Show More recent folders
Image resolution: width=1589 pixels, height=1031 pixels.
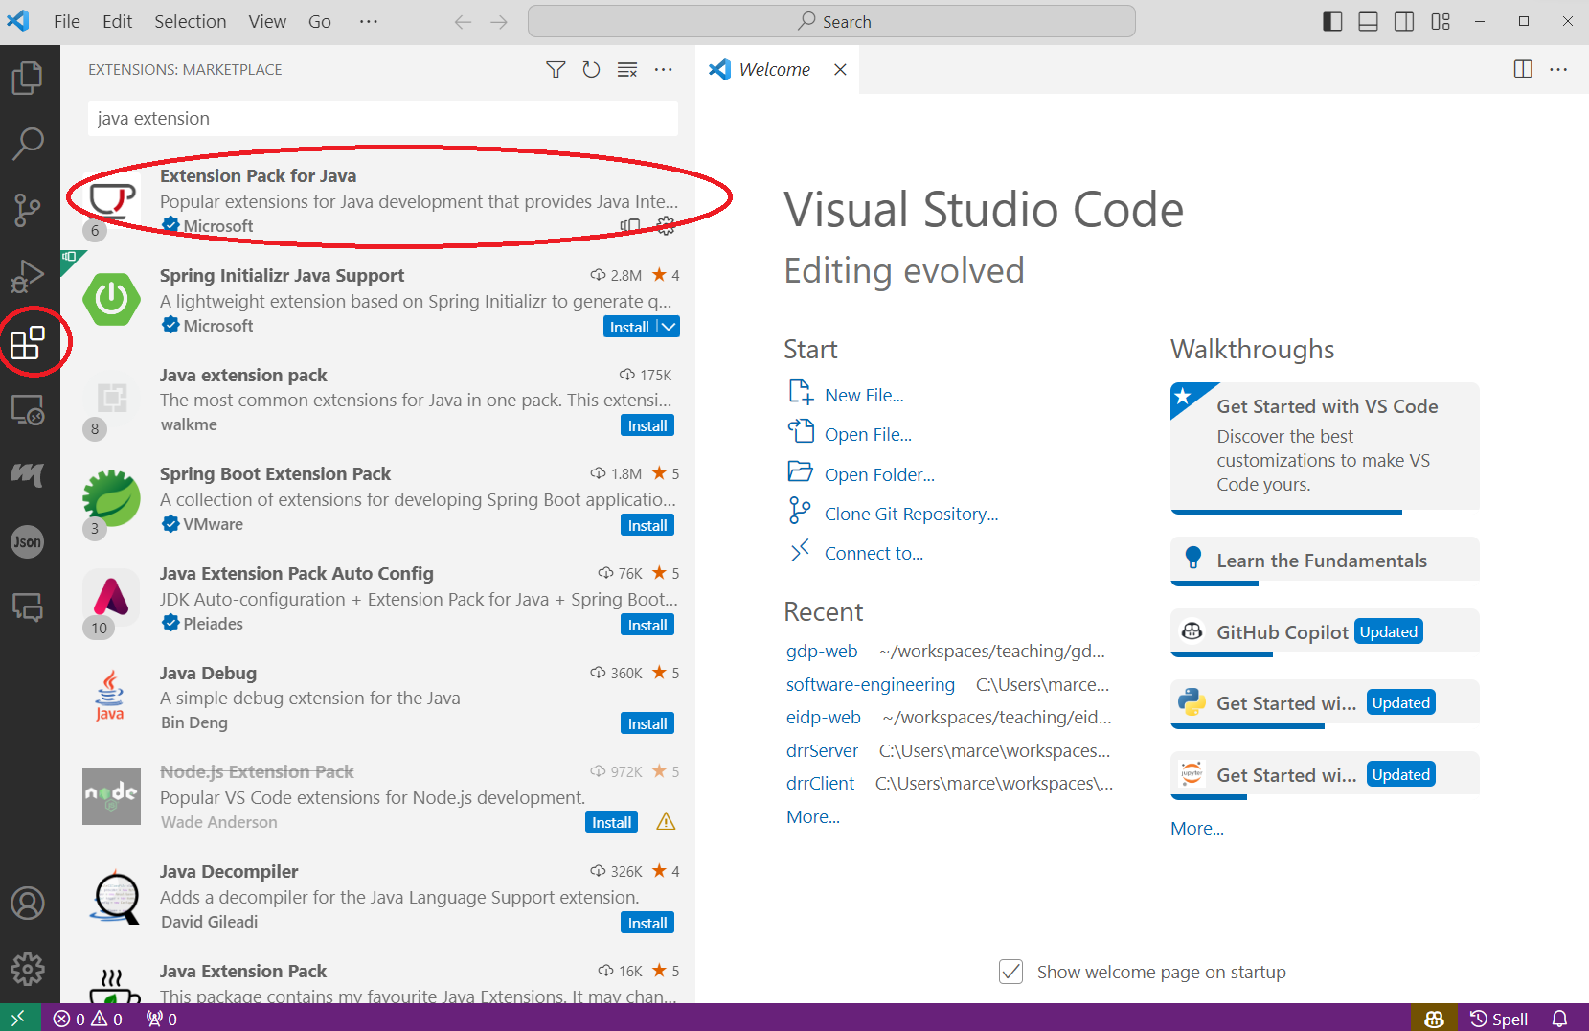click(813, 816)
